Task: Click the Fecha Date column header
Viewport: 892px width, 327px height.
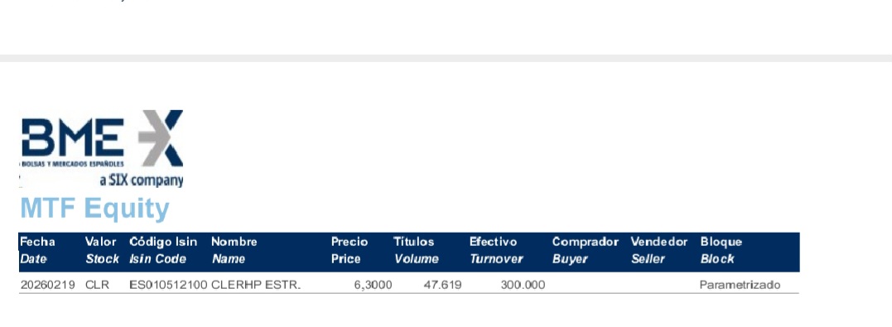Action: pyautogui.click(x=37, y=250)
